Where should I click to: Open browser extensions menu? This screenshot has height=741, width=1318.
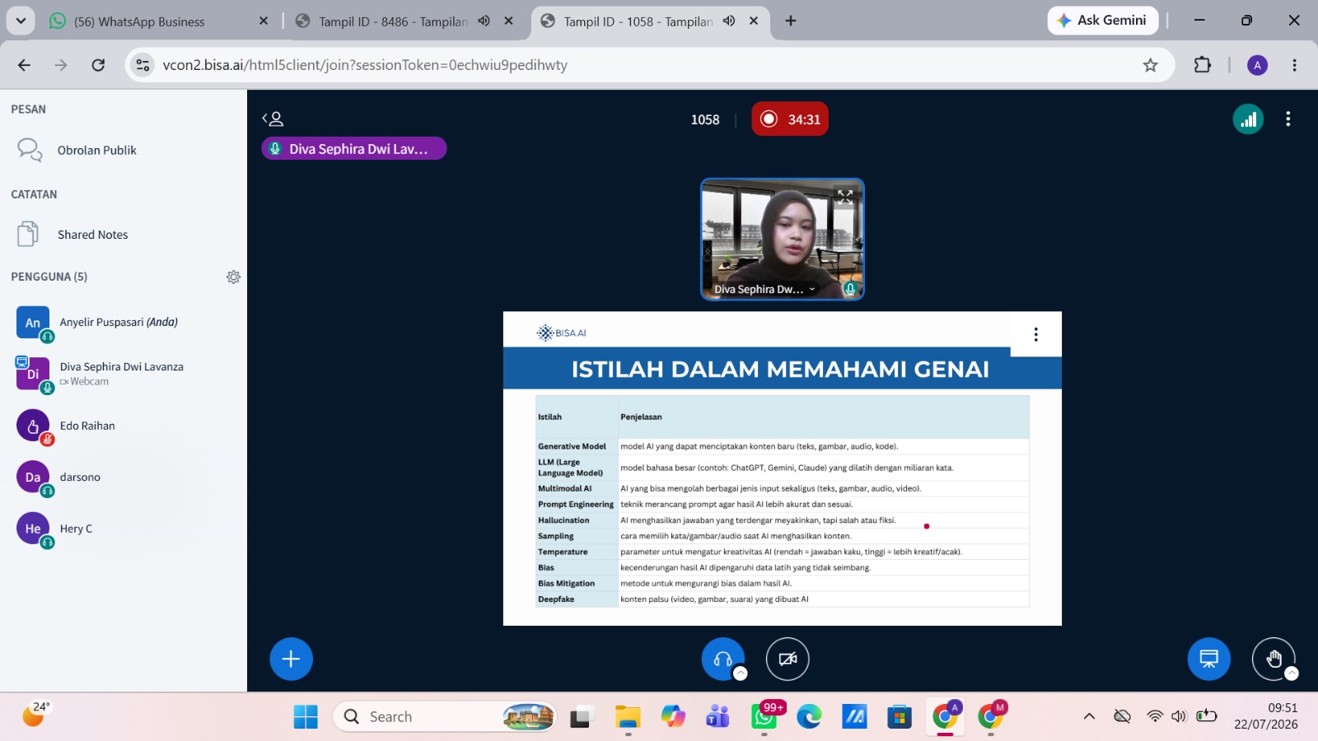click(x=1203, y=65)
